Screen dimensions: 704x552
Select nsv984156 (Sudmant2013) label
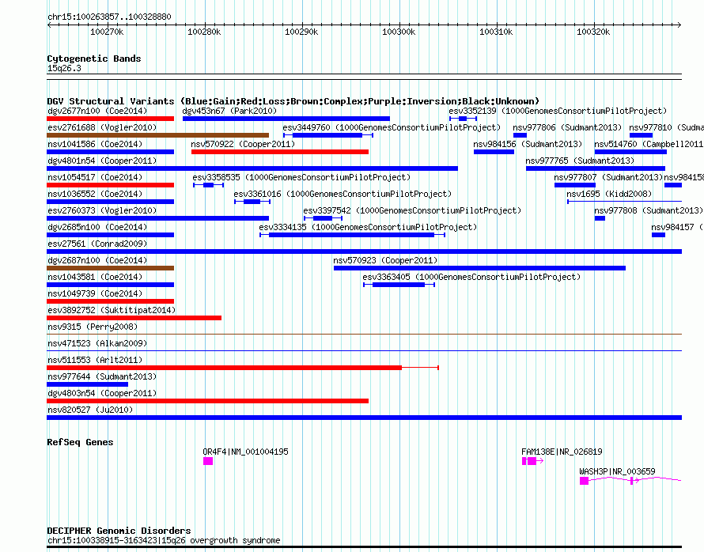coord(528,144)
